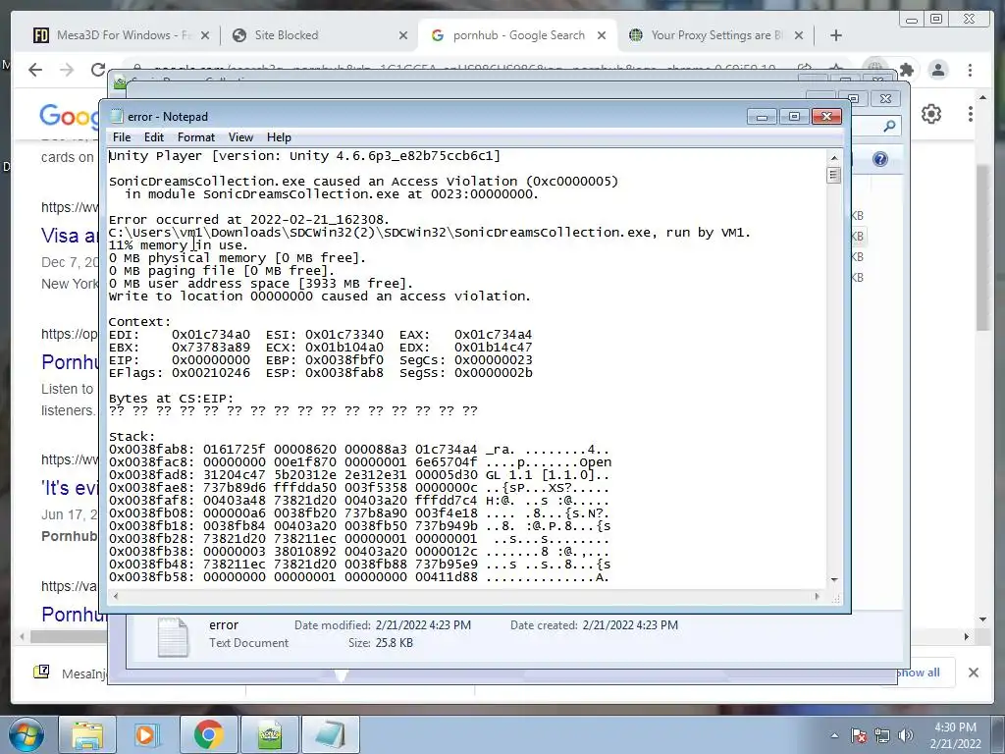Click Explorer search magnifier icon
This screenshot has height=754, width=1005.
[x=889, y=127]
